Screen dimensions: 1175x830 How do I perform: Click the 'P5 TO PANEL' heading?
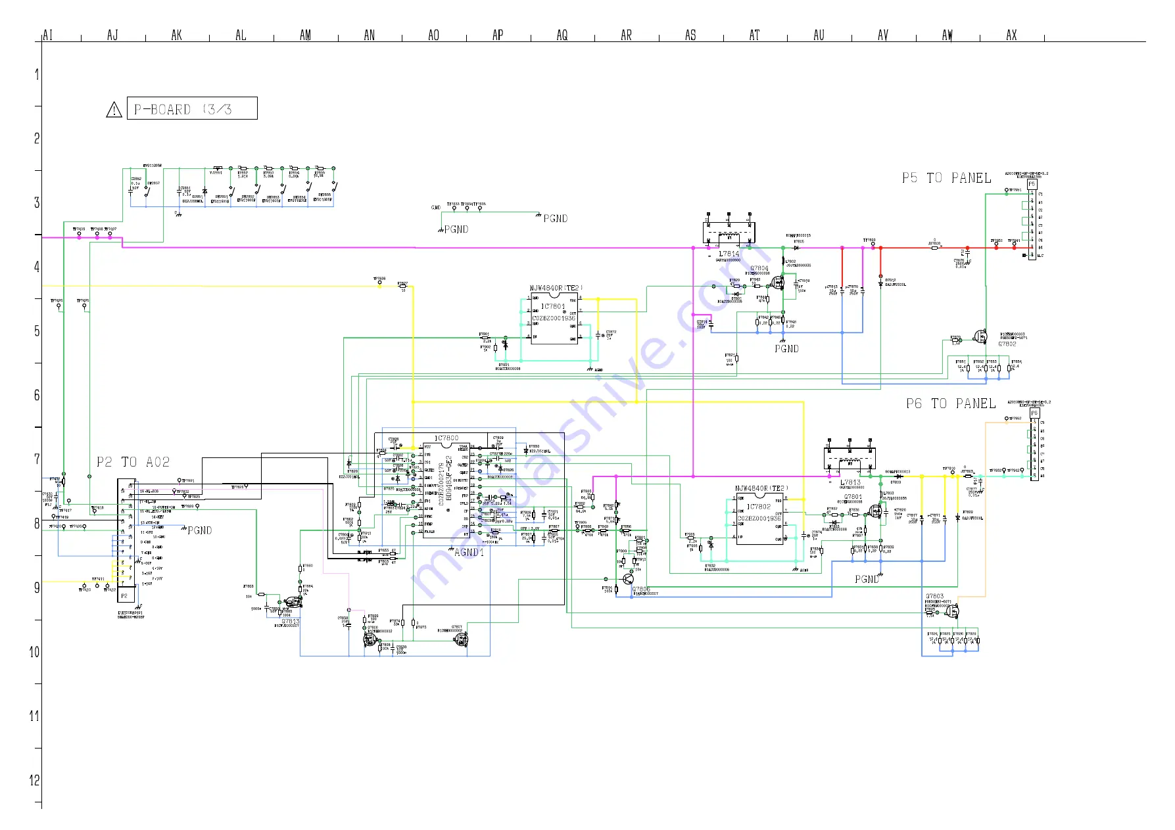[946, 178]
